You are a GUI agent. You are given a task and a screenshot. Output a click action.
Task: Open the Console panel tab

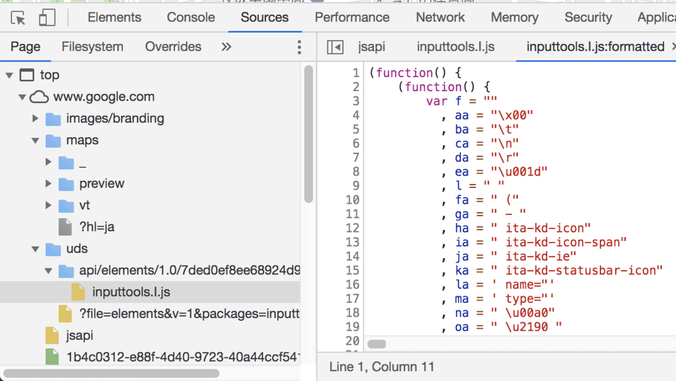[190, 17]
